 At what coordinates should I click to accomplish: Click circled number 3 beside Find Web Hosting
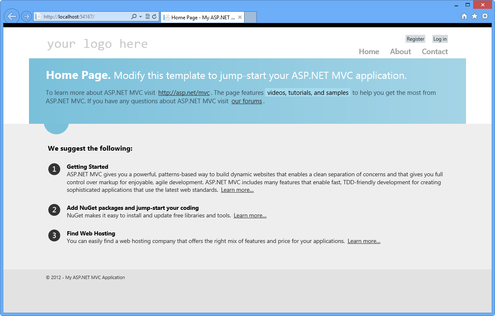point(54,235)
